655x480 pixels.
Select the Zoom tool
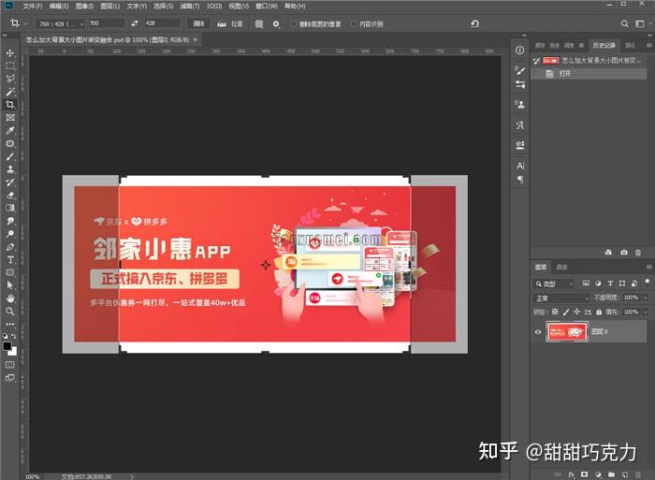pos(10,312)
